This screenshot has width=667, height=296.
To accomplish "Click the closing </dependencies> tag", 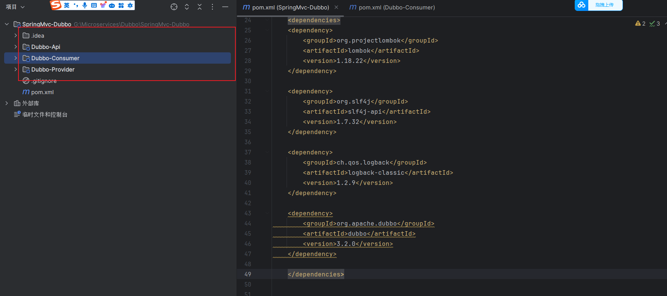I will (x=316, y=274).
